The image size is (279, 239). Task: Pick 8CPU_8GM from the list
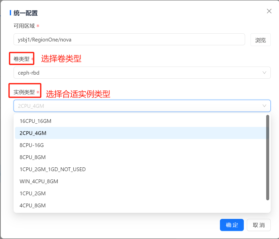coord(33,157)
